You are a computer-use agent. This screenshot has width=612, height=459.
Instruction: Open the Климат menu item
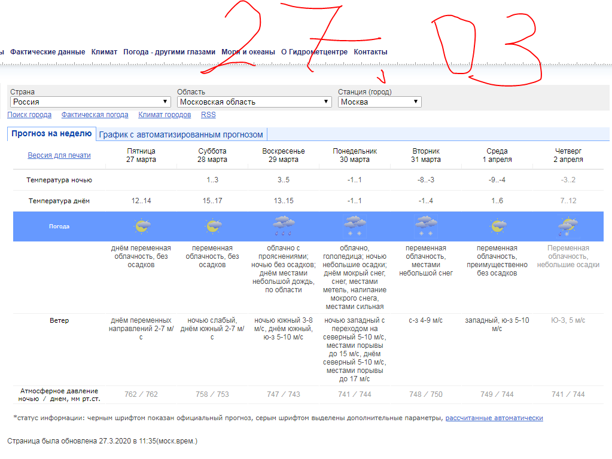[104, 52]
